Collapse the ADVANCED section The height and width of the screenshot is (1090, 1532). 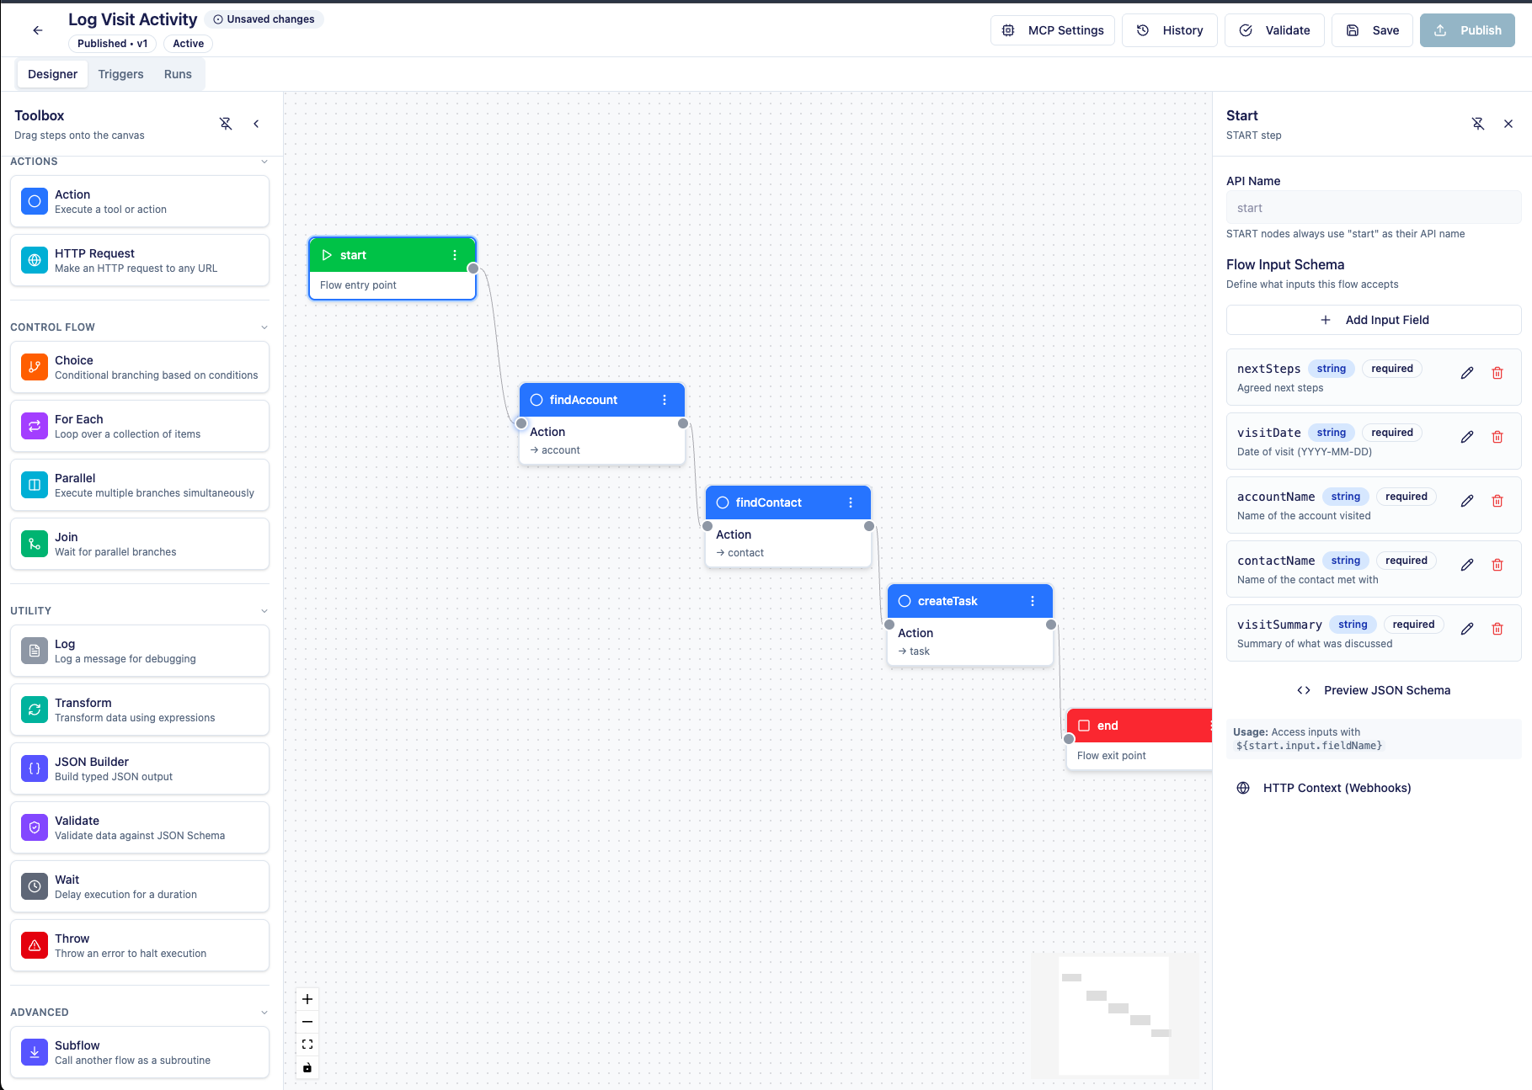click(264, 1013)
